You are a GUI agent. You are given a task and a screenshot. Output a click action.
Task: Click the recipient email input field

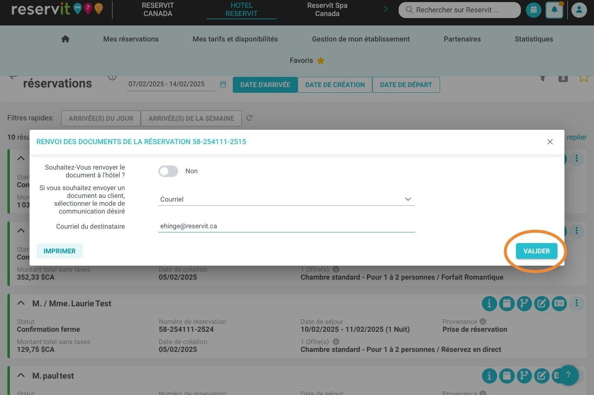[287, 226]
